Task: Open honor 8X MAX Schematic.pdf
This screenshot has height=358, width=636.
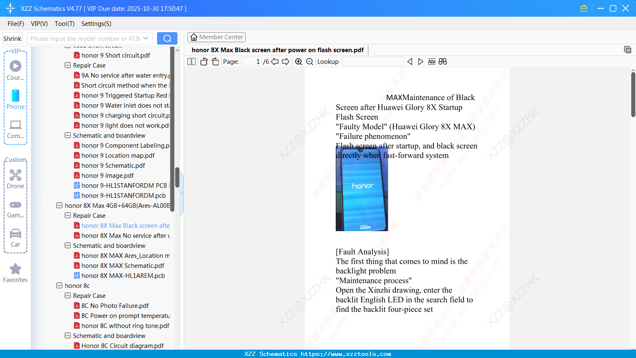Action: [119, 265]
